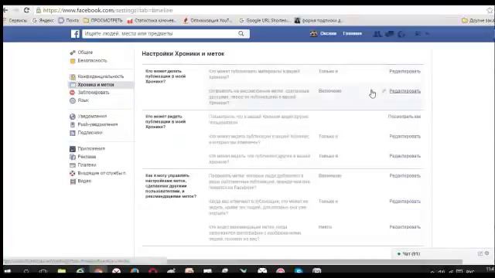This screenshot has width=495, height=278.
Task: Open messages icon in Facebook header
Action: (389, 34)
